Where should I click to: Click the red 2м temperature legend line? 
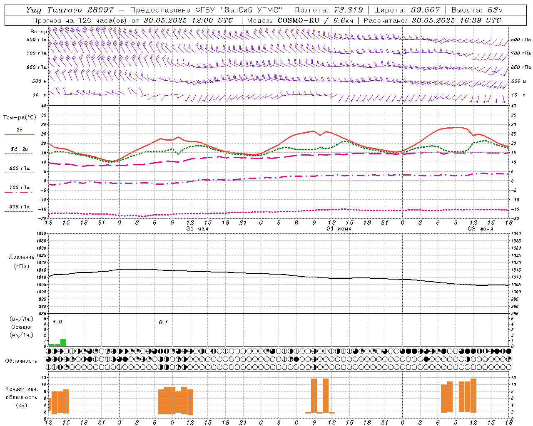pos(19,134)
